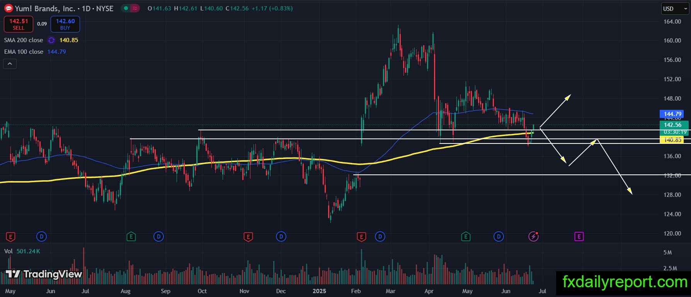Image resolution: width=691 pixels, height=297 pixels.
Task: Click the 136.00 price axis label
Action: 672,156
